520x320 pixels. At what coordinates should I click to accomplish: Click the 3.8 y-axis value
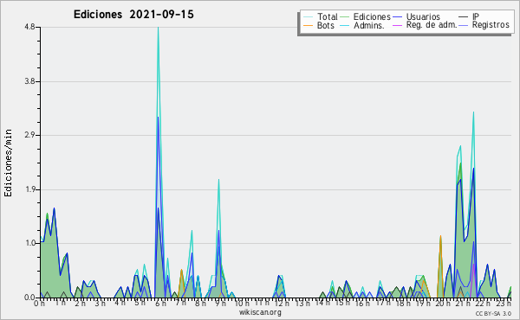(29, 81)
